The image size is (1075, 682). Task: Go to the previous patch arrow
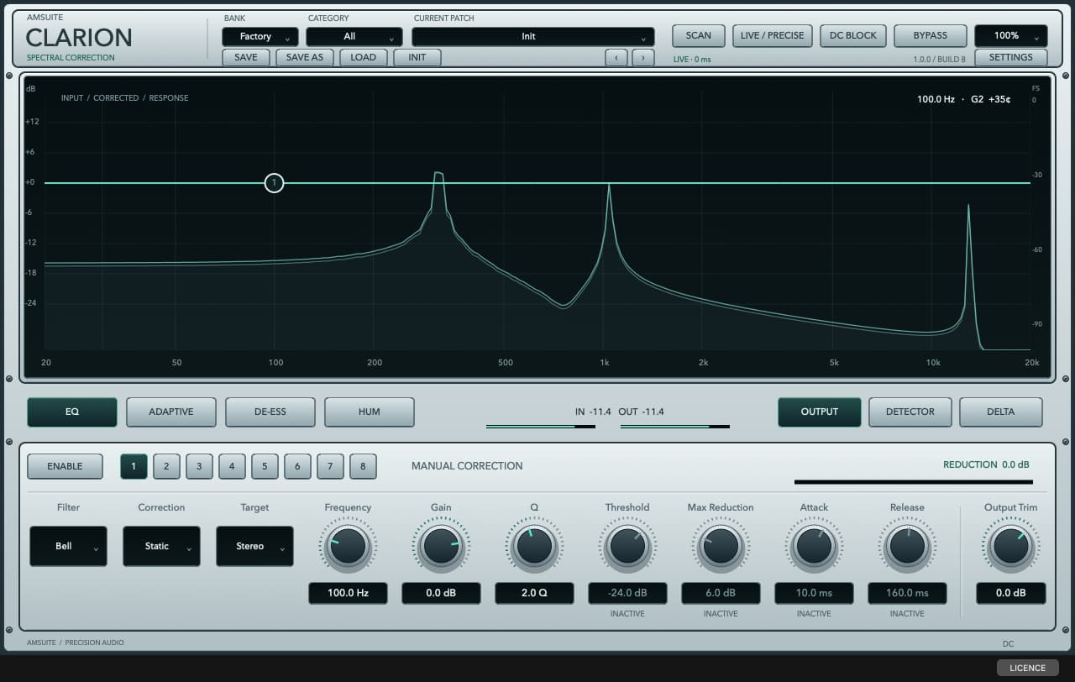point(616,57)
